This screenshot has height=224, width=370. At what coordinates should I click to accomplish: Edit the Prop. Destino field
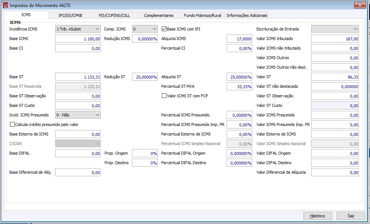pos(145,163)
